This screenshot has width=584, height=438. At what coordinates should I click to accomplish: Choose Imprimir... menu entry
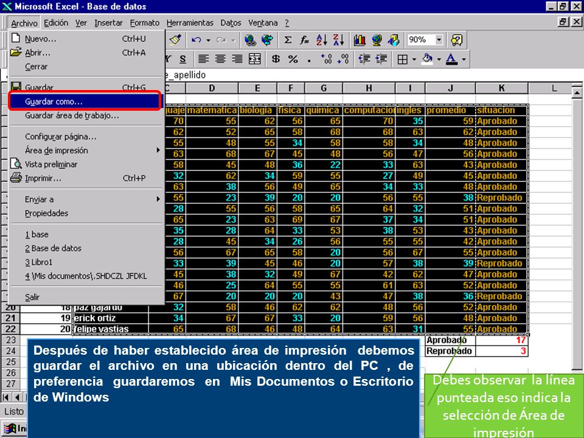click(86, 178)
